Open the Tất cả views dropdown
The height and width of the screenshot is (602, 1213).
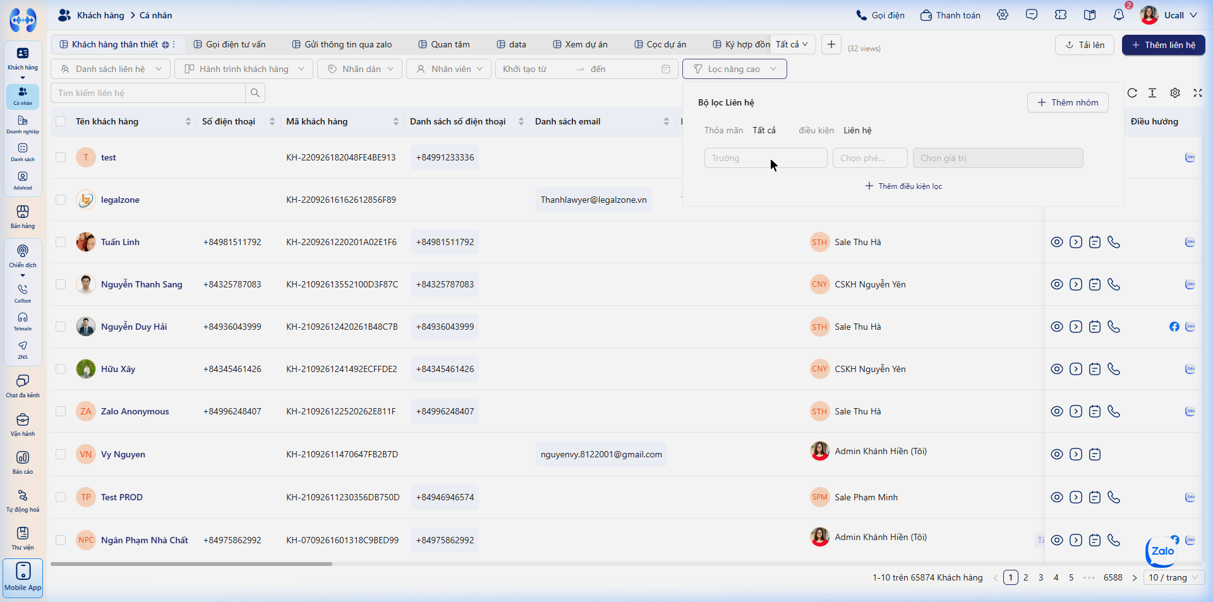pyautogui.click(x=792, y=44)
